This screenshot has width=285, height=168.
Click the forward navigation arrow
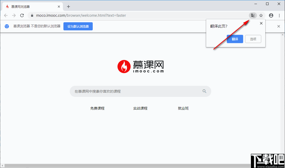coord(14,15)
